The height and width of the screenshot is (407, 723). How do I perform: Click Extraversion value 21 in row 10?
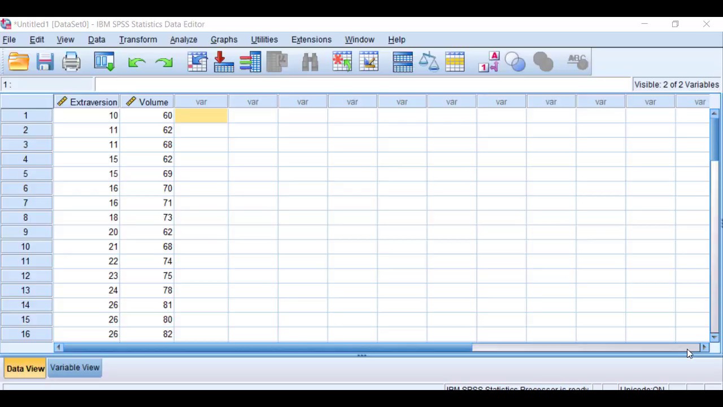pyautogui.click(x=87, y=246)
